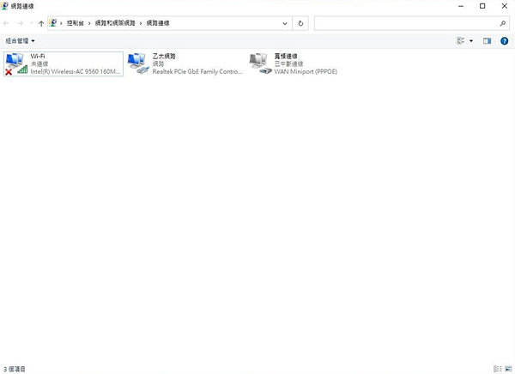The image size is (515, 374).
Task: Close the 網路連線 window
Action: tap(504, 6)
